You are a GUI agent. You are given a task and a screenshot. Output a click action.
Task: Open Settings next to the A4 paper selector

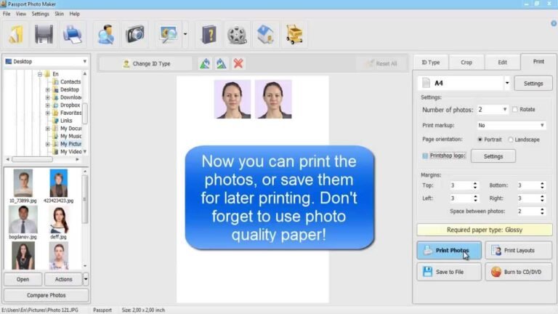tap(533, 84)
